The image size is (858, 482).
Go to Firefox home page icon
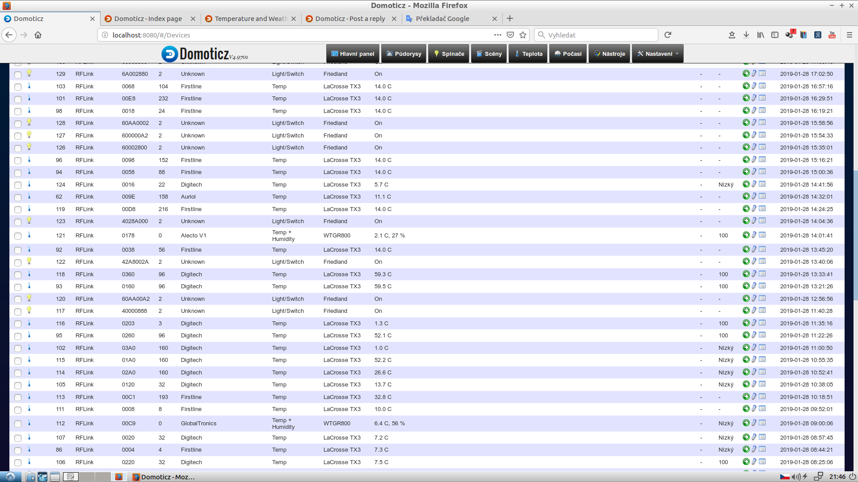coord(38,35)
